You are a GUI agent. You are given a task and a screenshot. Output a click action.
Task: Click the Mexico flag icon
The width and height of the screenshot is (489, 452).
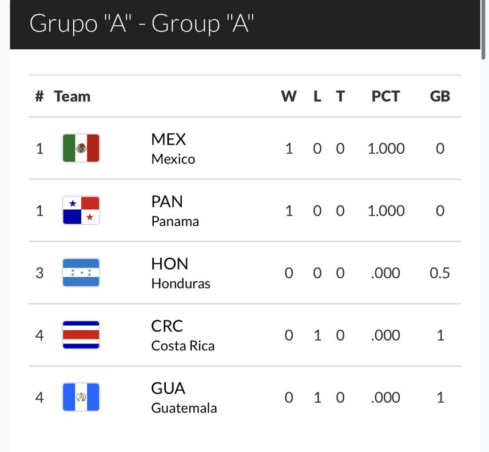81,149
